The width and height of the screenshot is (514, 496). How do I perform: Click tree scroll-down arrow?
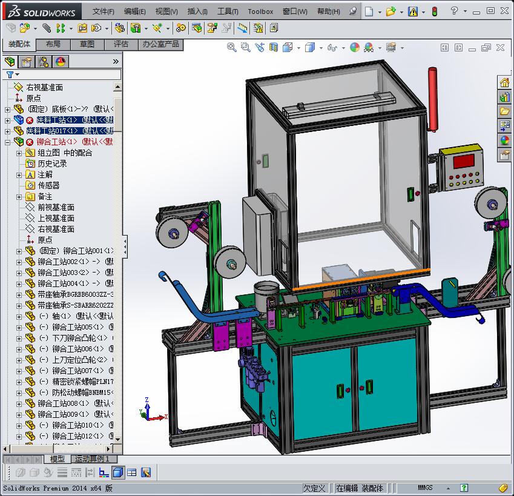tap(117, 439)
